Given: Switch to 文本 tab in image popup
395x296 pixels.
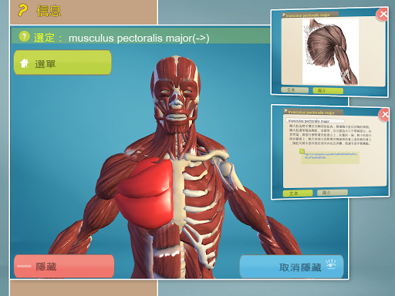Looking at the screenshot, I should (295, 90).
